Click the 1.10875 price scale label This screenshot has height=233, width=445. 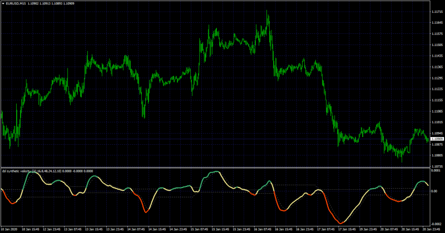[437, 144]
